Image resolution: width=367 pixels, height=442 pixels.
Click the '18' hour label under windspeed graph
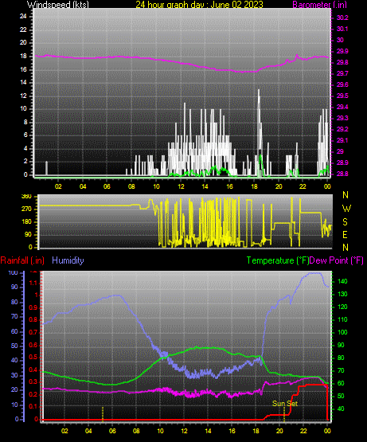point(254,186)
